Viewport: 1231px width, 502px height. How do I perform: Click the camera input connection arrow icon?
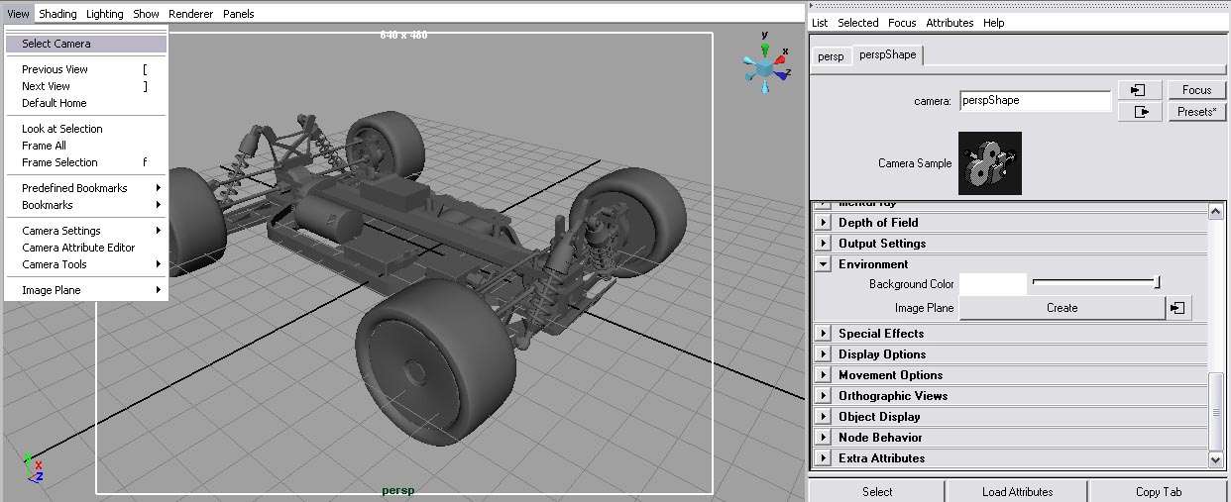pyautogui.click(x=1139, y=90)
